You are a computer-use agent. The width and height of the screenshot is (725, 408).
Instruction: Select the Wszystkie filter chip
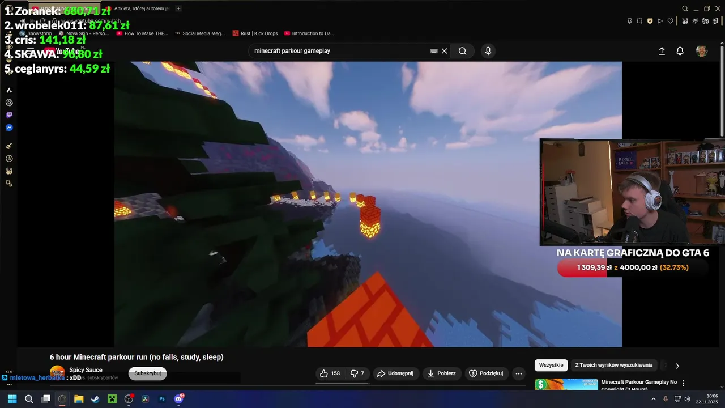pos(551,365)
